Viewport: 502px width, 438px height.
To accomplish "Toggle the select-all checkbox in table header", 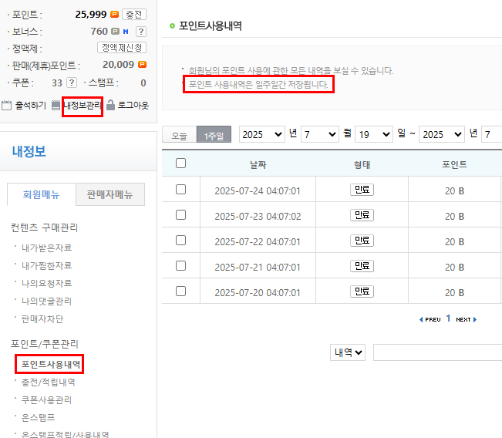I will (181, 163).
